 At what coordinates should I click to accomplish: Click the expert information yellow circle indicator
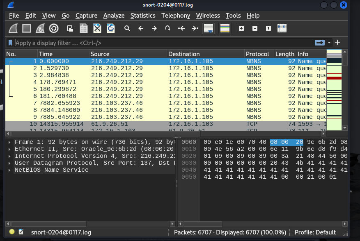[12, 232]
